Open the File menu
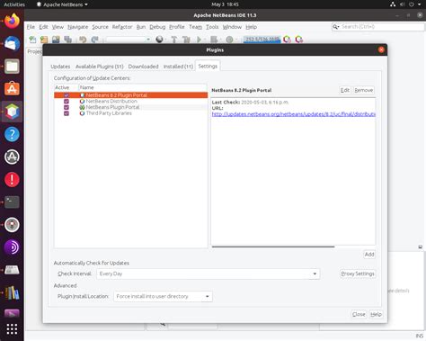 31,27
